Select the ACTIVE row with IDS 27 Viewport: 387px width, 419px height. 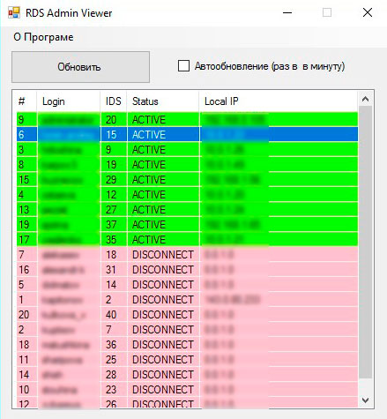[187, 210]
